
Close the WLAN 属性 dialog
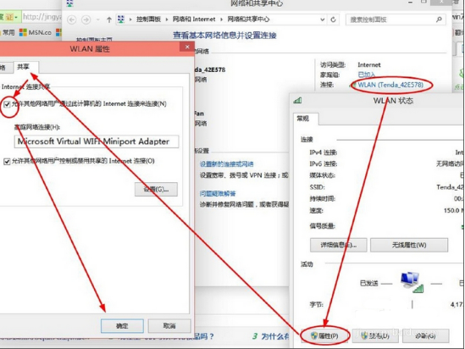187,47
